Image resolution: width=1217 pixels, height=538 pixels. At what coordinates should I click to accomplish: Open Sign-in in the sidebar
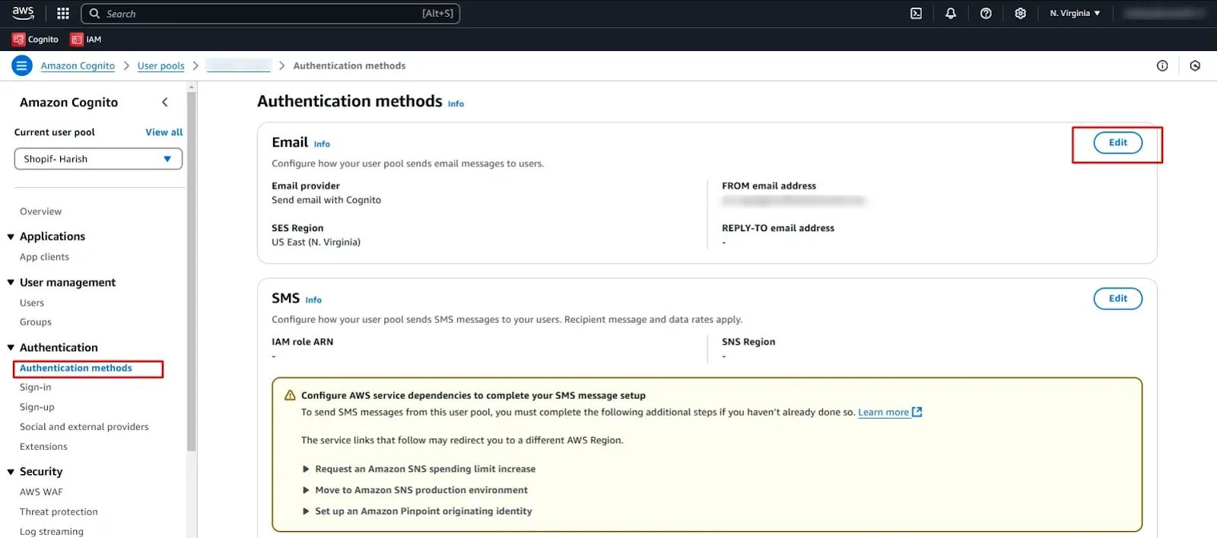pyautogui.click(x=36, y=388)
